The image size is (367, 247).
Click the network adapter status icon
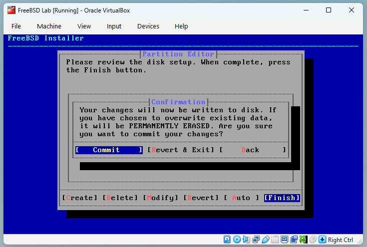pyautogui.click(x=256, y=240)
